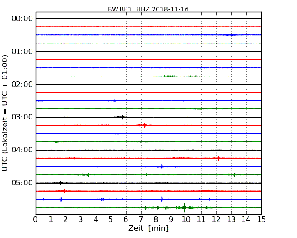Image resolution: width=297 pixels, height=238 pixels.
Task: Select the 04:00 time label
Action: (x=22, y=150)
